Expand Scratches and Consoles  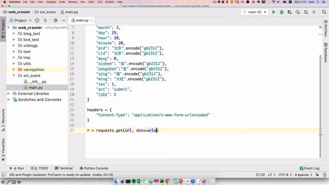[9, 99]
